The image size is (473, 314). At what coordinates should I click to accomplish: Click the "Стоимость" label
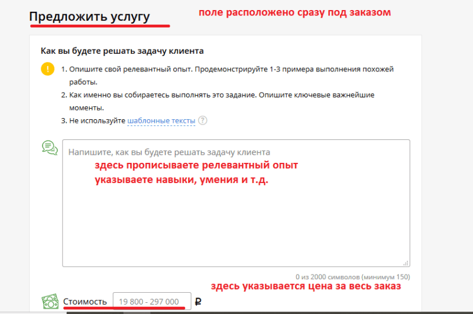click(x=85, y=302)
